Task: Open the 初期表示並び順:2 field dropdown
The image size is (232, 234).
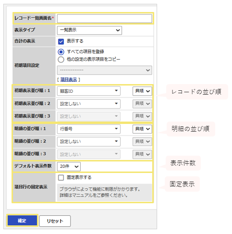Action: [x=89, y=104]
